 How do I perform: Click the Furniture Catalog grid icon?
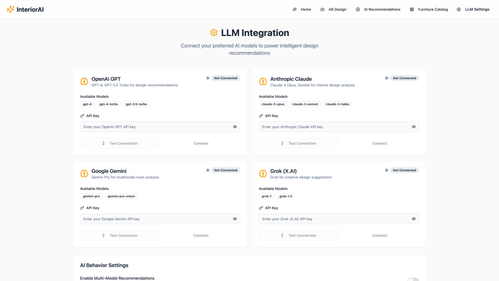tap(412, 10)
